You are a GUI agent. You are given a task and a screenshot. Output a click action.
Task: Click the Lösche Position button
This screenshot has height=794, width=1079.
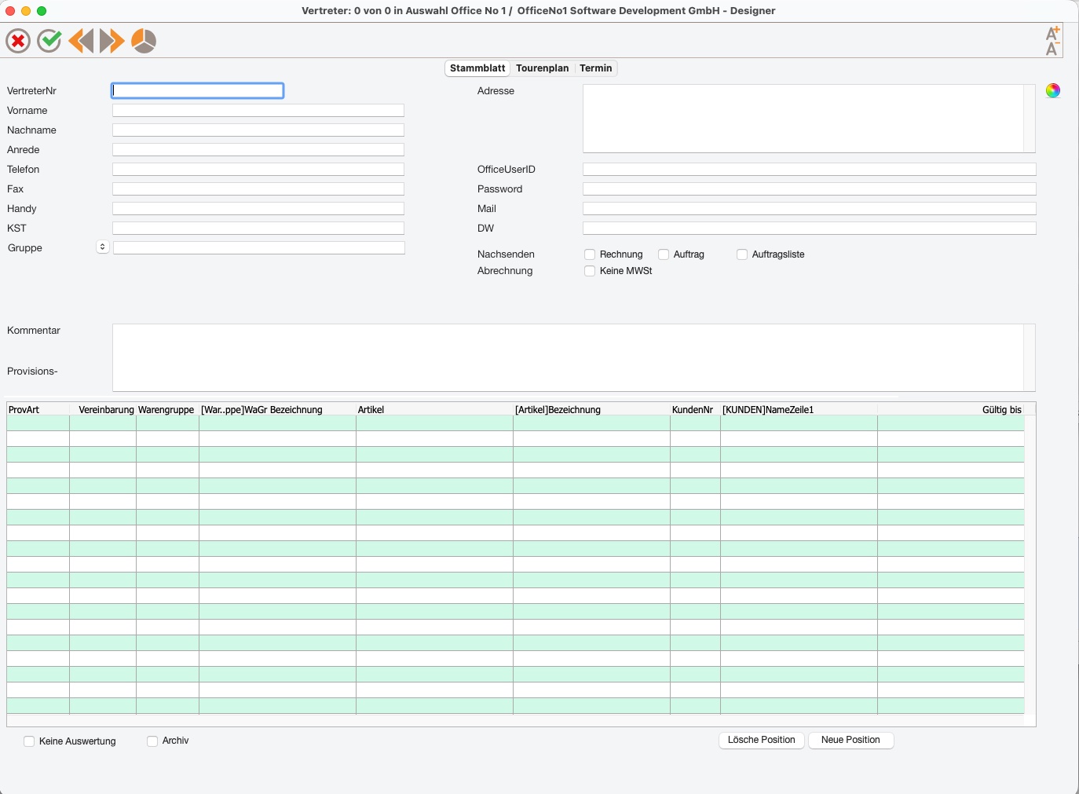point(762,740)
